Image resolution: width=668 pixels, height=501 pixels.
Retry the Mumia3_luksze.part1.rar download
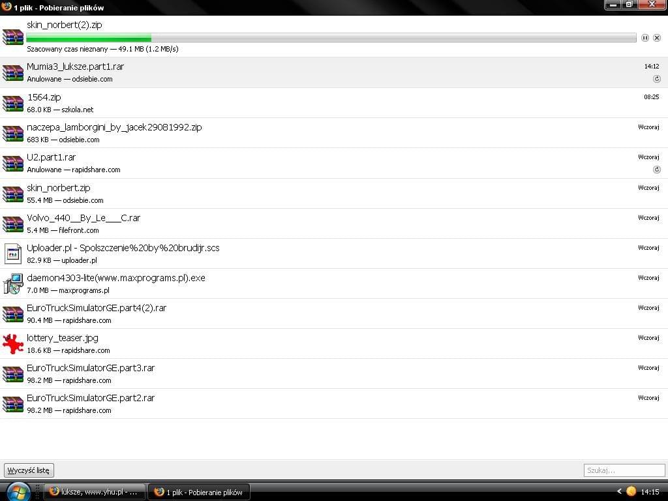[x=657, y=79]
